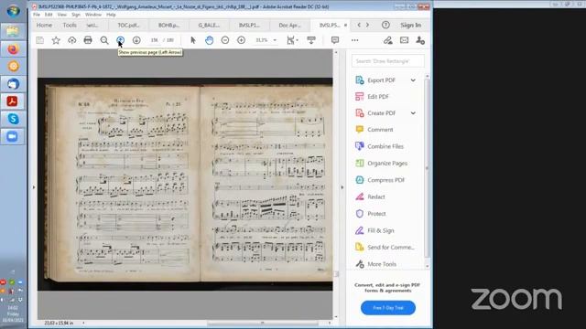The height and width of the screenshot is (329, 586).
Task: Show previous document tabs with left chevron
Action: coord(359,25)
